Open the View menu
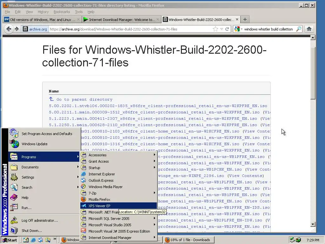The image size is (325, 244). (x=29, y=12)
